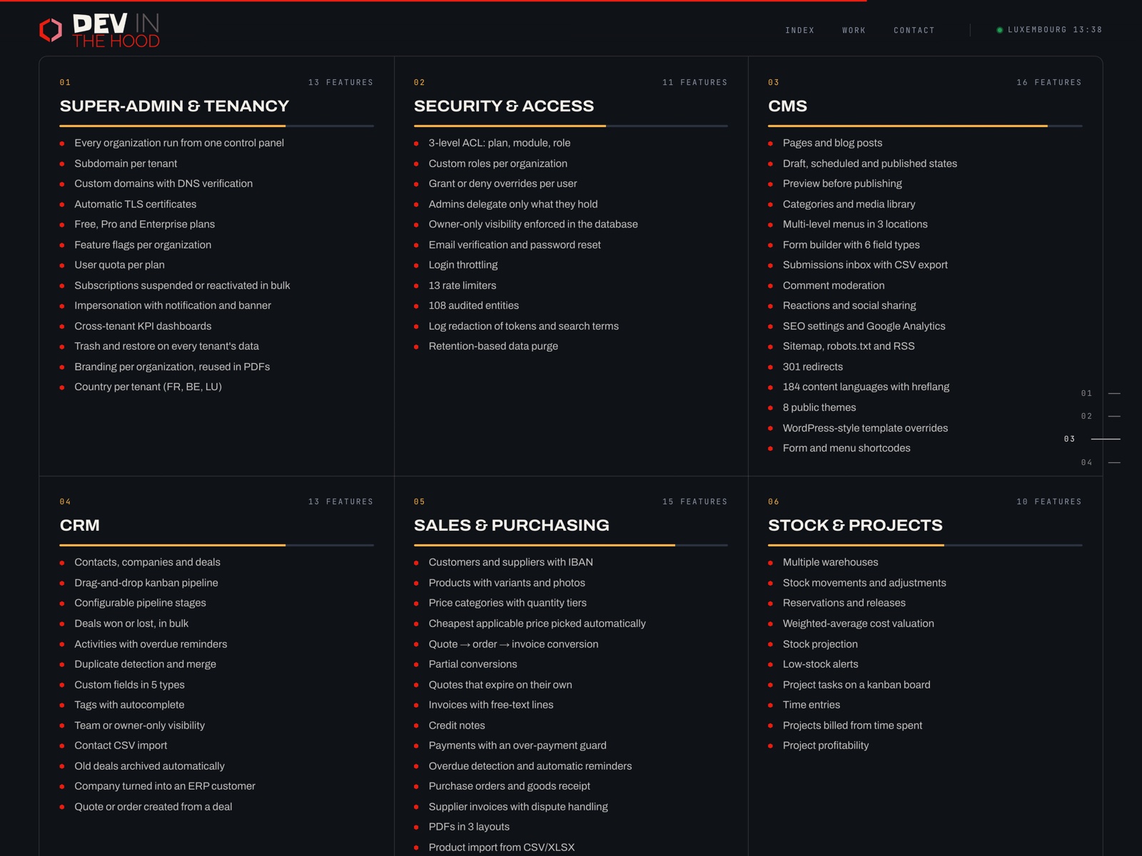Screen dimensions: 1142x856
Task: Click the Luxembourg 13:38 clock text
Action: tap(1055, 30)
